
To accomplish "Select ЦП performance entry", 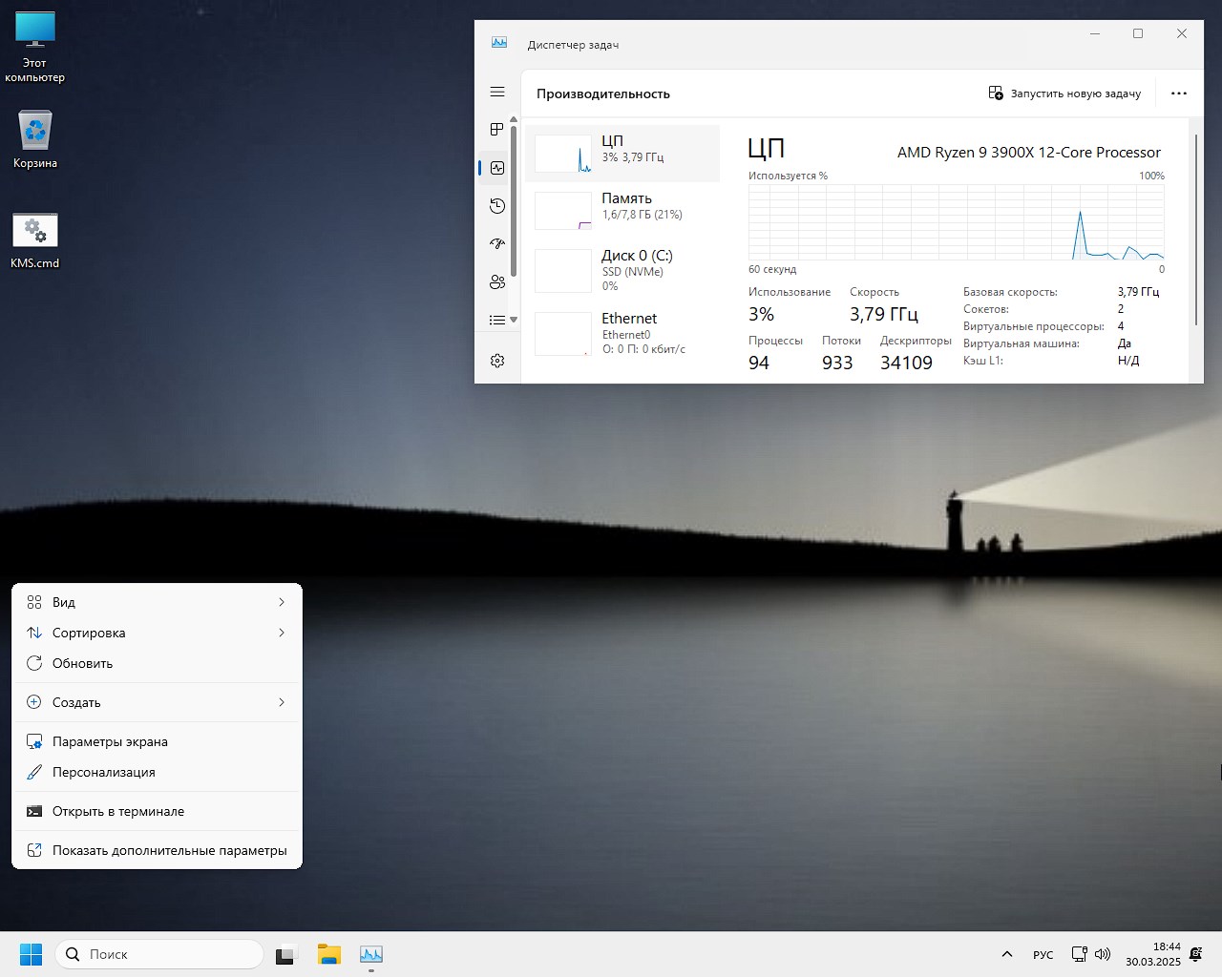I will (622, 153).
